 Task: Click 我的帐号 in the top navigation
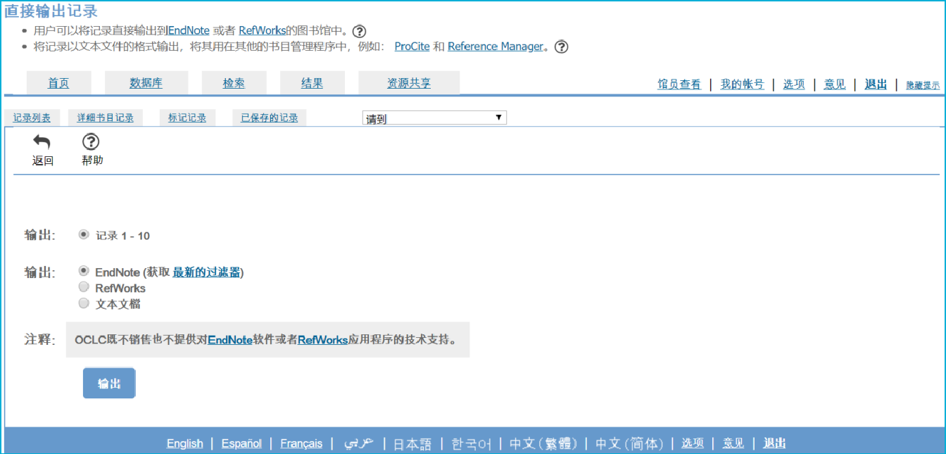[x=742, y=84]
